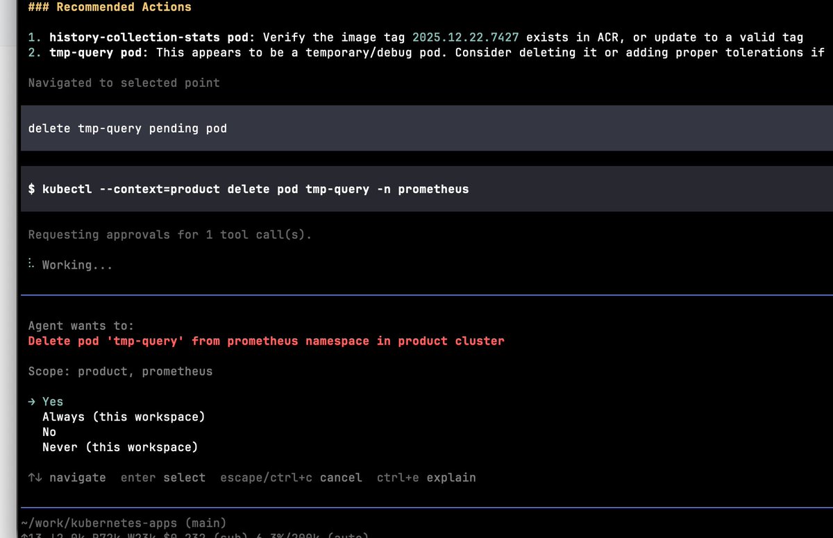Screen dimensions: 833x538
Task: Click 'Requesting approvals for 1 tool call(s)'
Action: pos(170,235)
